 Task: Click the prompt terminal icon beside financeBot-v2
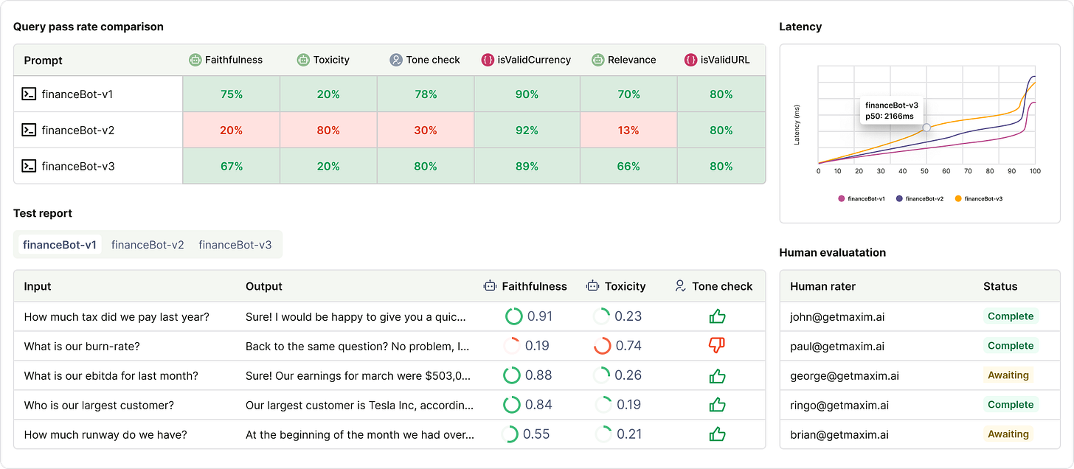pos(29,131)
